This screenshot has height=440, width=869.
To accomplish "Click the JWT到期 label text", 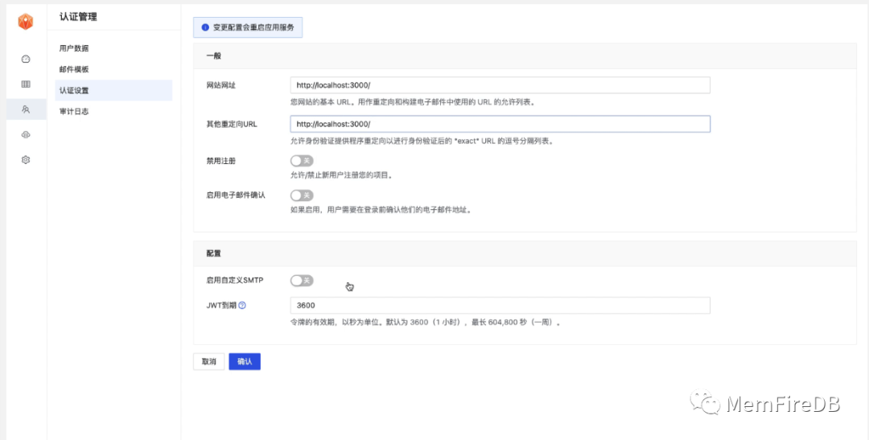I will [221, 305].
